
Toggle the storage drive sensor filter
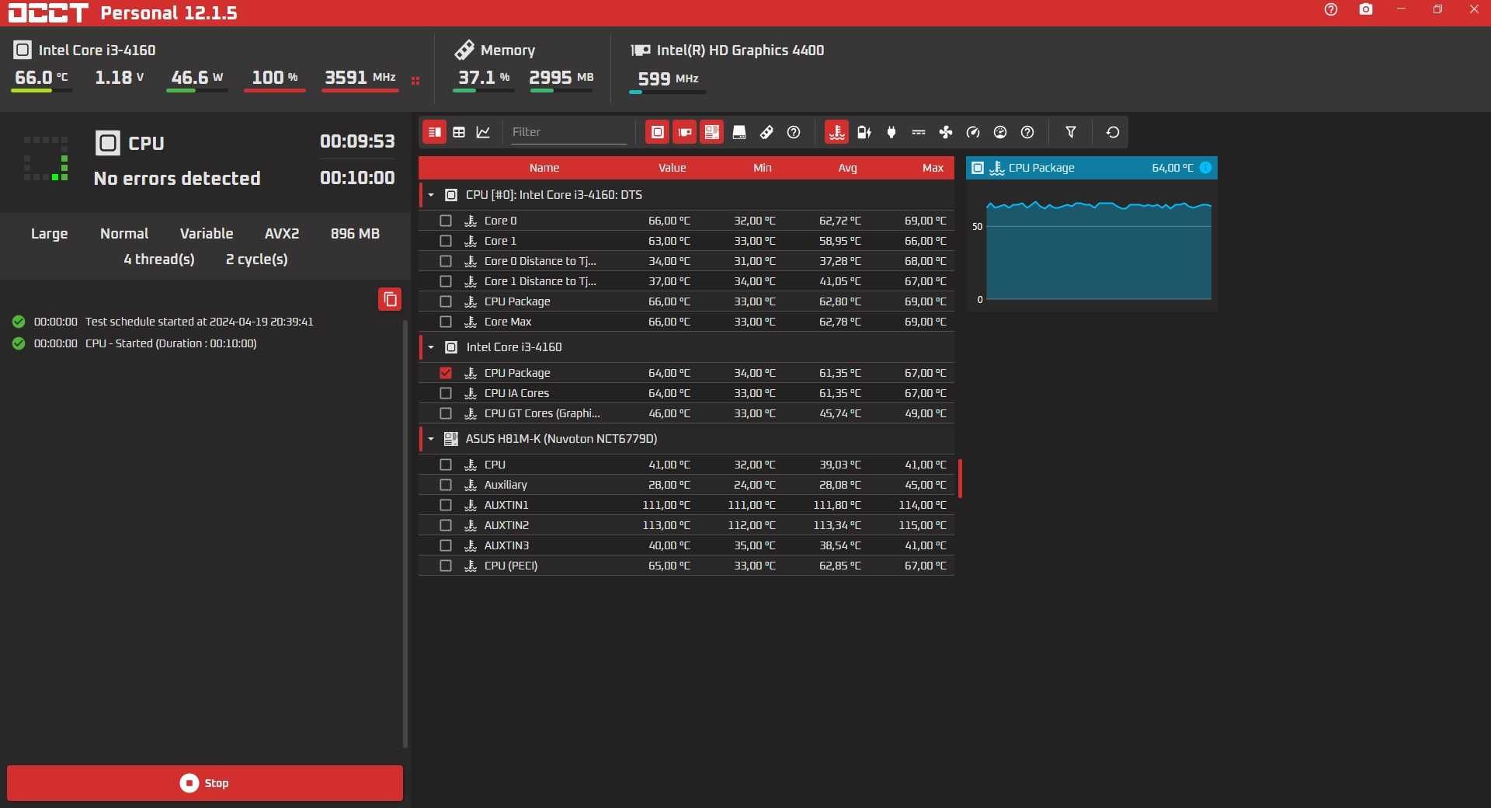pyautogui.click(x=739, y=132)
